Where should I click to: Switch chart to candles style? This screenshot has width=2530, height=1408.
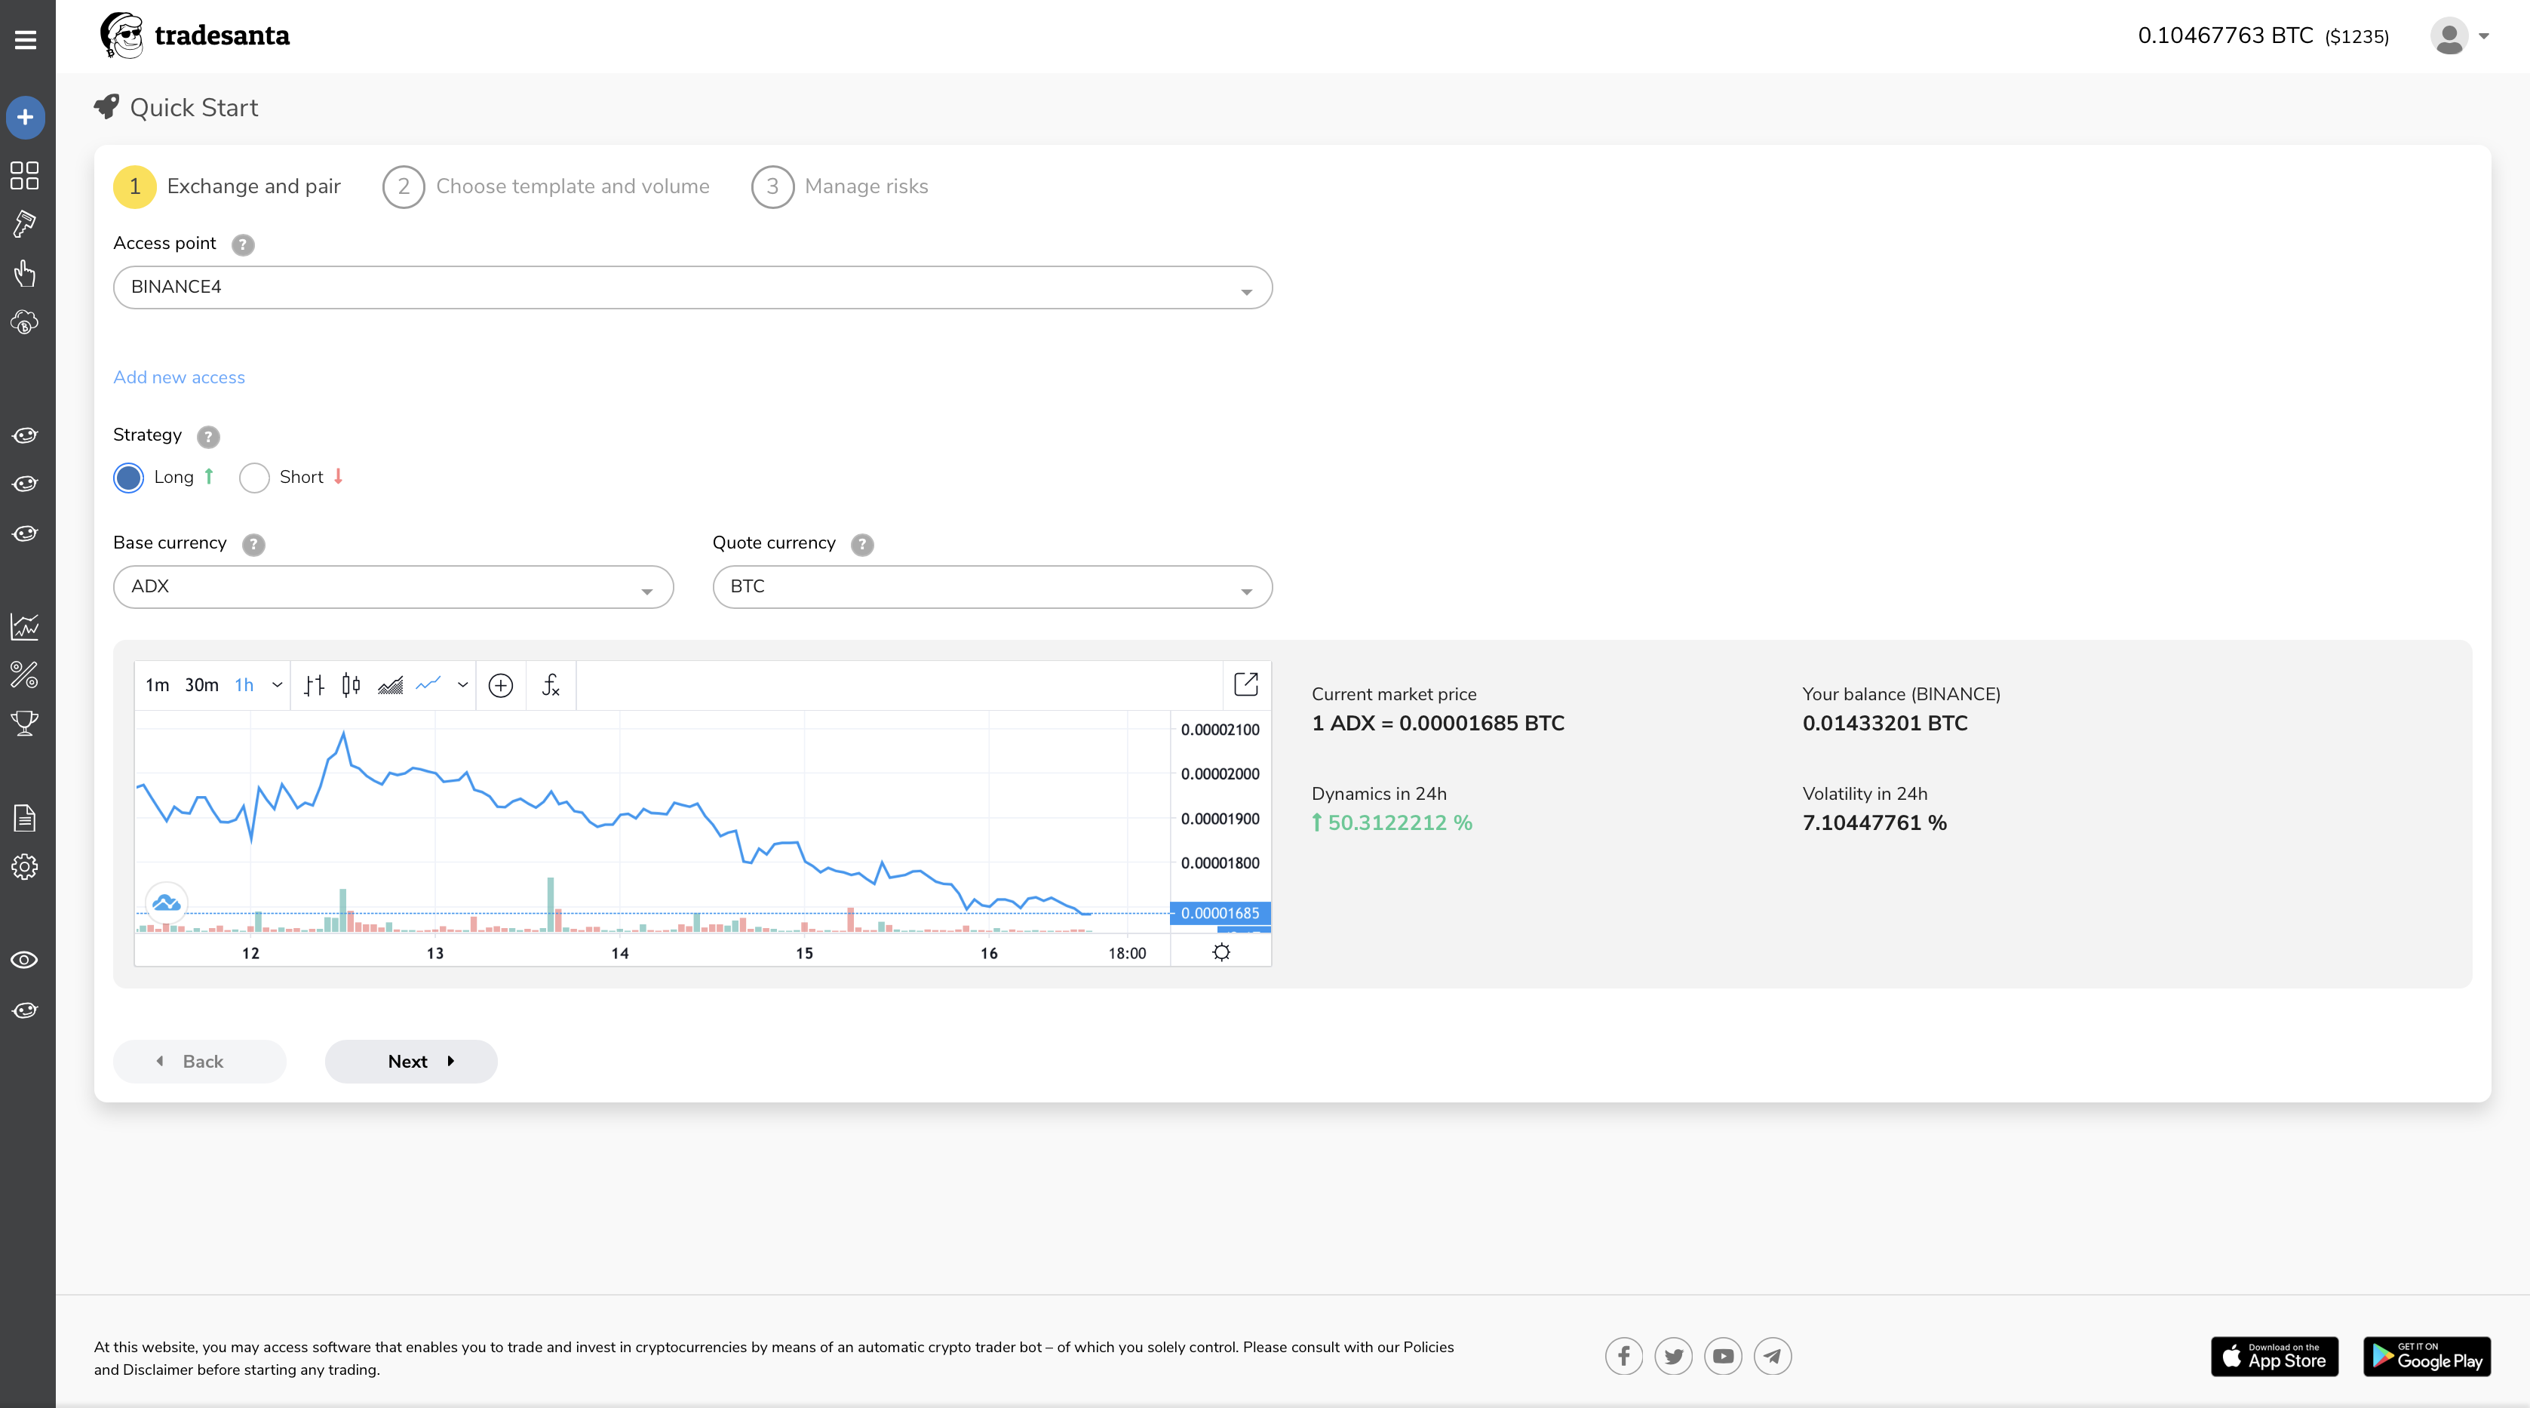pyautogui.click(x=351, y=685)
